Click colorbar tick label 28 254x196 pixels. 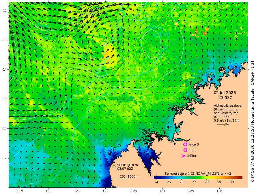click(x=207, y=182)
